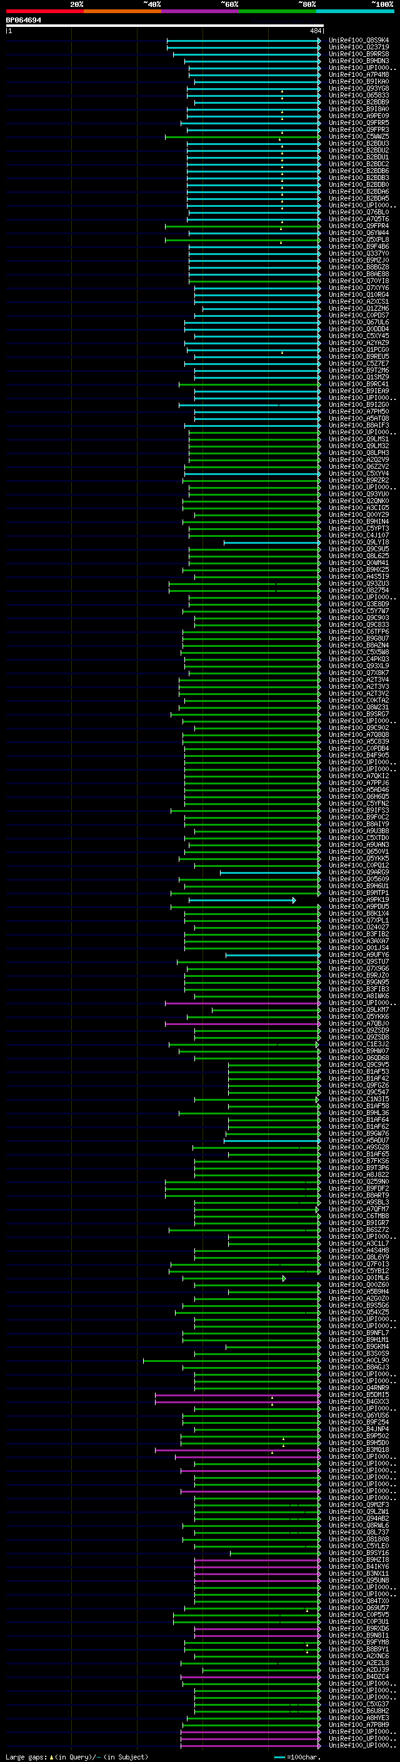Viewport: 400px width, 1762px height.
Task: Select the UniRef100_B8BGZ8 label
Action: [358, 268]
